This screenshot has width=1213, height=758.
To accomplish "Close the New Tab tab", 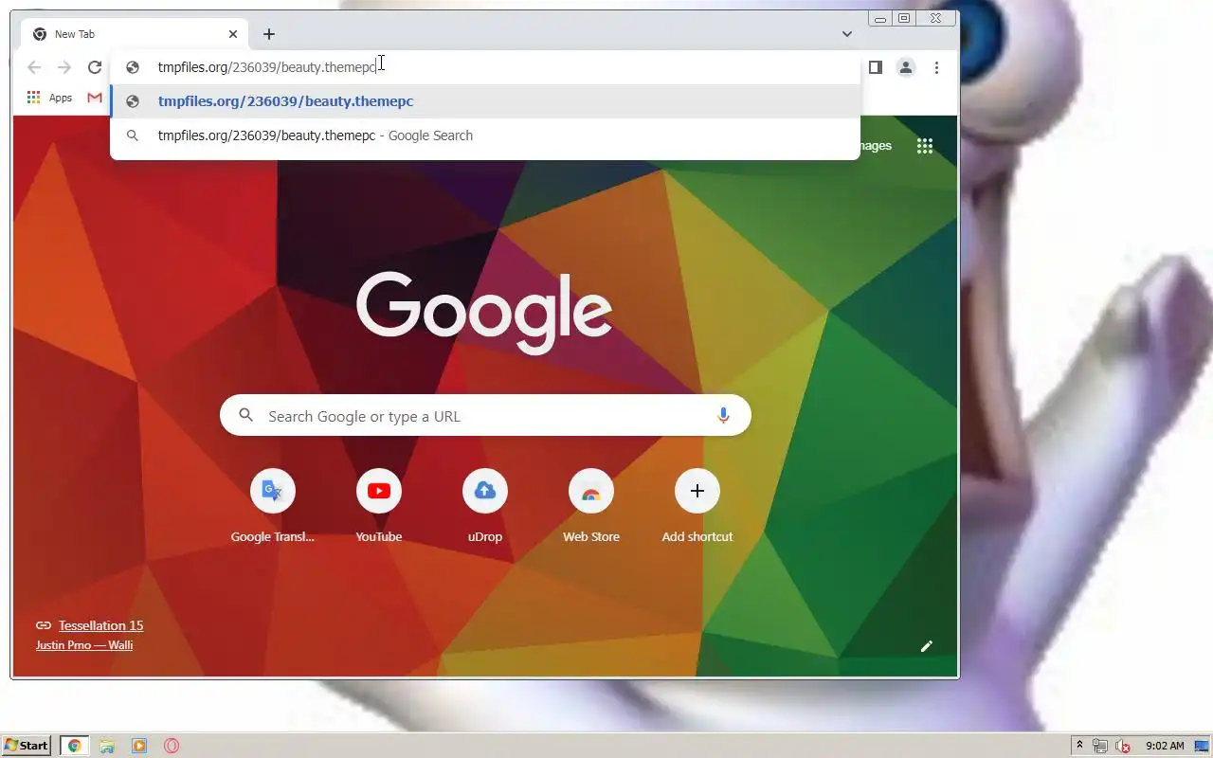I will (x=233, y=34).
